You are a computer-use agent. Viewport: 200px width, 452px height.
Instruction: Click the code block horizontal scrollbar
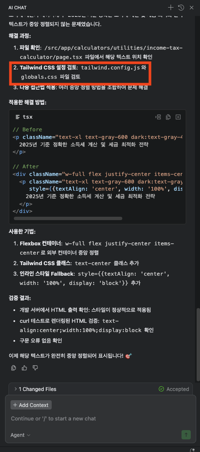68,218
